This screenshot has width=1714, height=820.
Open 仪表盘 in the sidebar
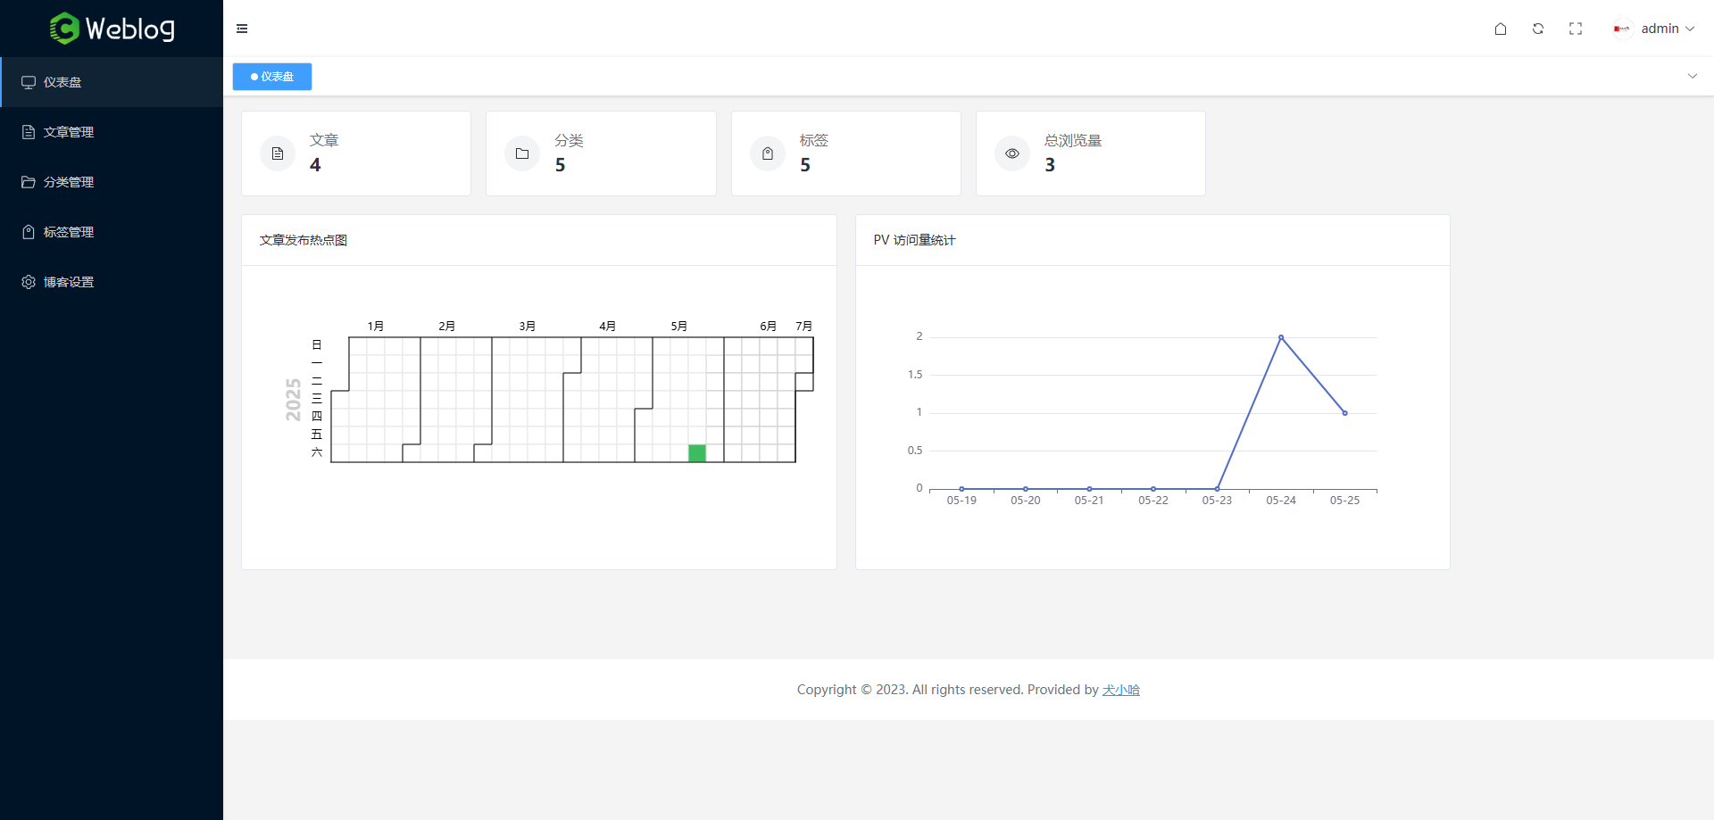pos(62,82)
